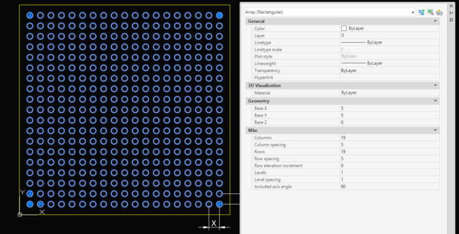Click the bottom-right array column count grip
This screenshot has width=459, height=234.
pyautogui.click(x=219, y=204)
